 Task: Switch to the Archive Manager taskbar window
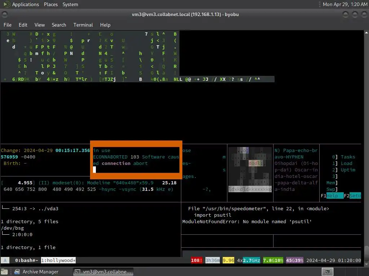[36, 272]
